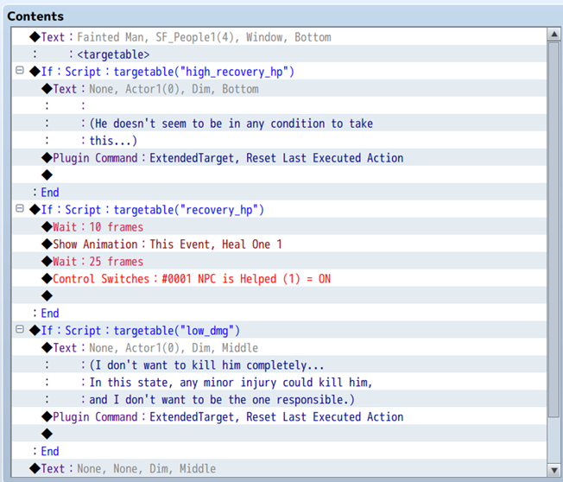Screen dimensions: 563x482
Task: Select the "this...)" text line
Action: coord(280,141)
